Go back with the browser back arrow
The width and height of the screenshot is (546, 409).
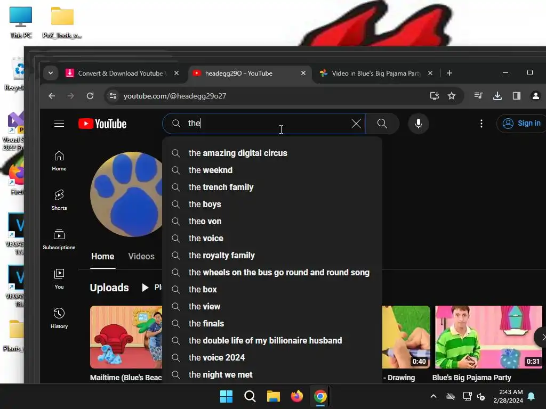click(x=52, y=96)
